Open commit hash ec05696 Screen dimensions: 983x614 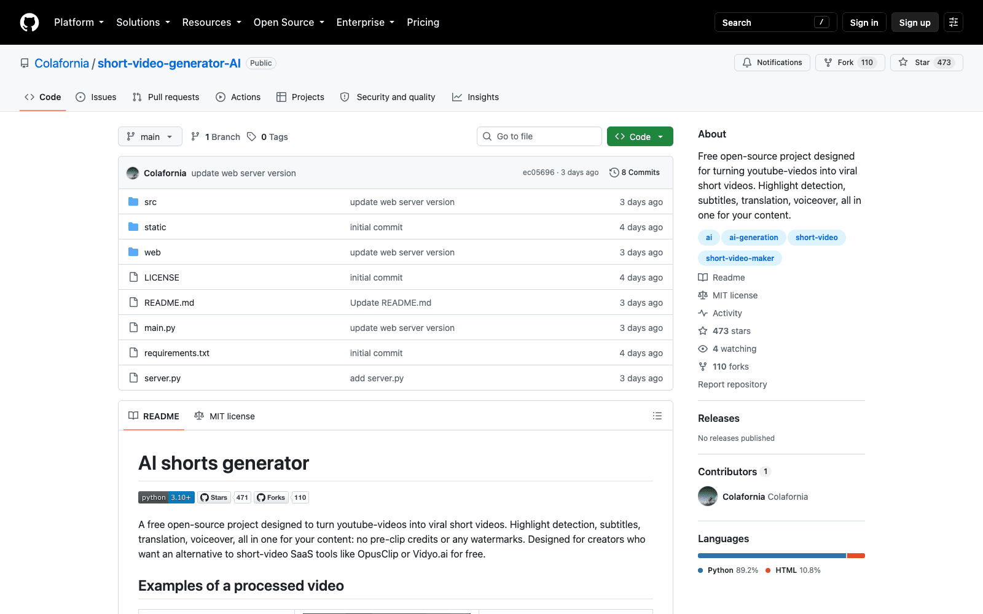tap(538, 173)
